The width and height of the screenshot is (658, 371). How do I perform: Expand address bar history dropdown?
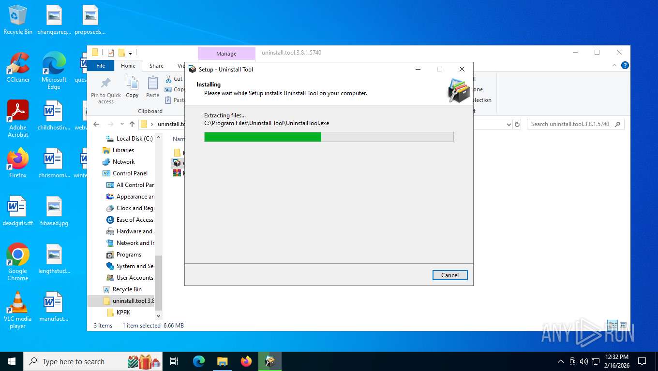click(x=508, y=124)
